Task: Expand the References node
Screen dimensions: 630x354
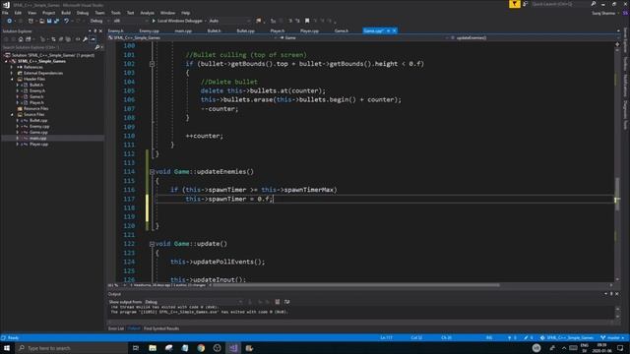Action: pos(12,67)
